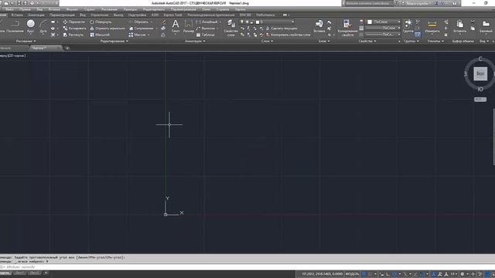Open Свойства слоя (Layer Properties)

(x=230, y=28)
